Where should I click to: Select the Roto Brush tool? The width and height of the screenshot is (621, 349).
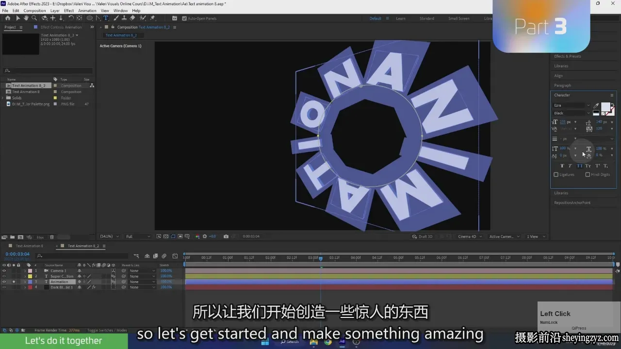click(143, 18)
